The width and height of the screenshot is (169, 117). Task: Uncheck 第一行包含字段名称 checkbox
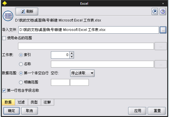tap(4, 90)
